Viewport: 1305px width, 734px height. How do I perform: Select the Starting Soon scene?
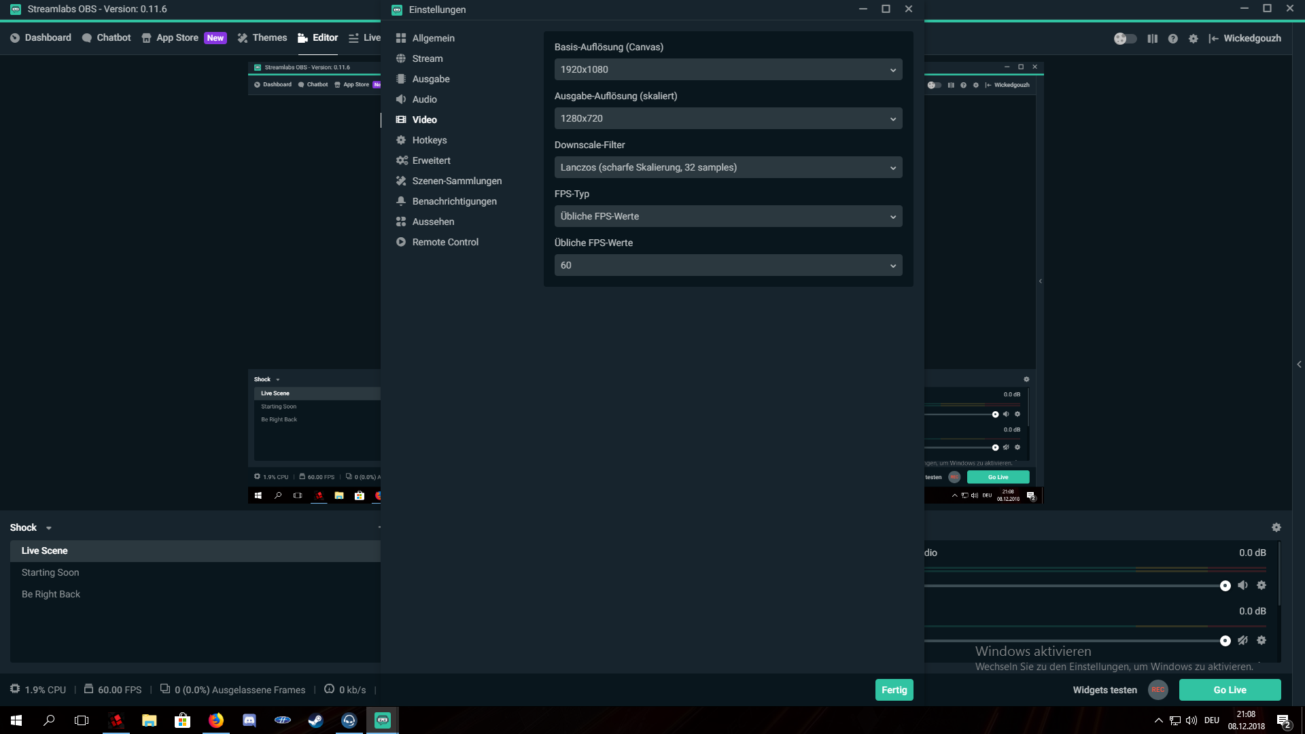tap(50, 572)
